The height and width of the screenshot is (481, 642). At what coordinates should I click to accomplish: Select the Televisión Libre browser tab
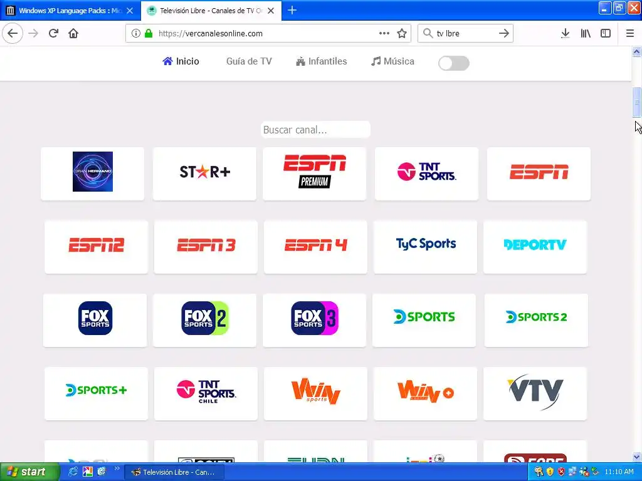coord(211,11)
